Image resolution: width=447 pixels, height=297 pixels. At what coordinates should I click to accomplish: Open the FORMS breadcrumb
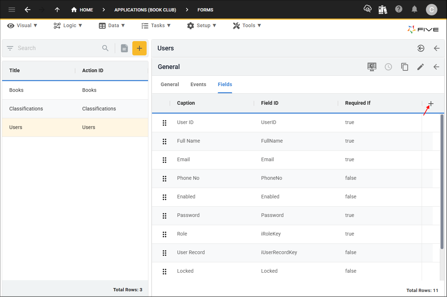tap(205, 10)
